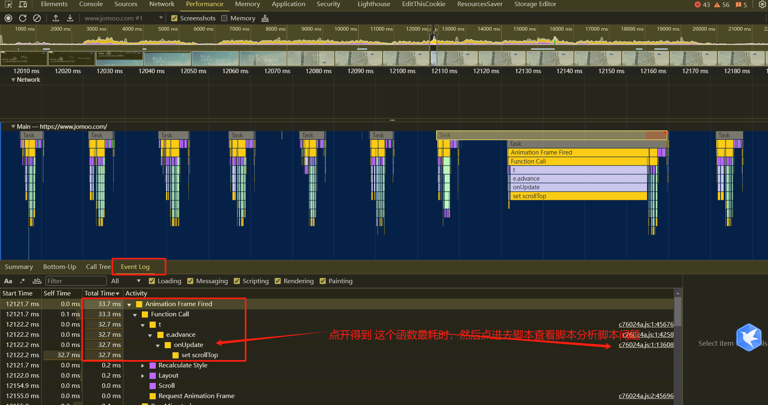768x405 pixels.
Task: Switch to the Sources tab
Action: click(126, 4)
